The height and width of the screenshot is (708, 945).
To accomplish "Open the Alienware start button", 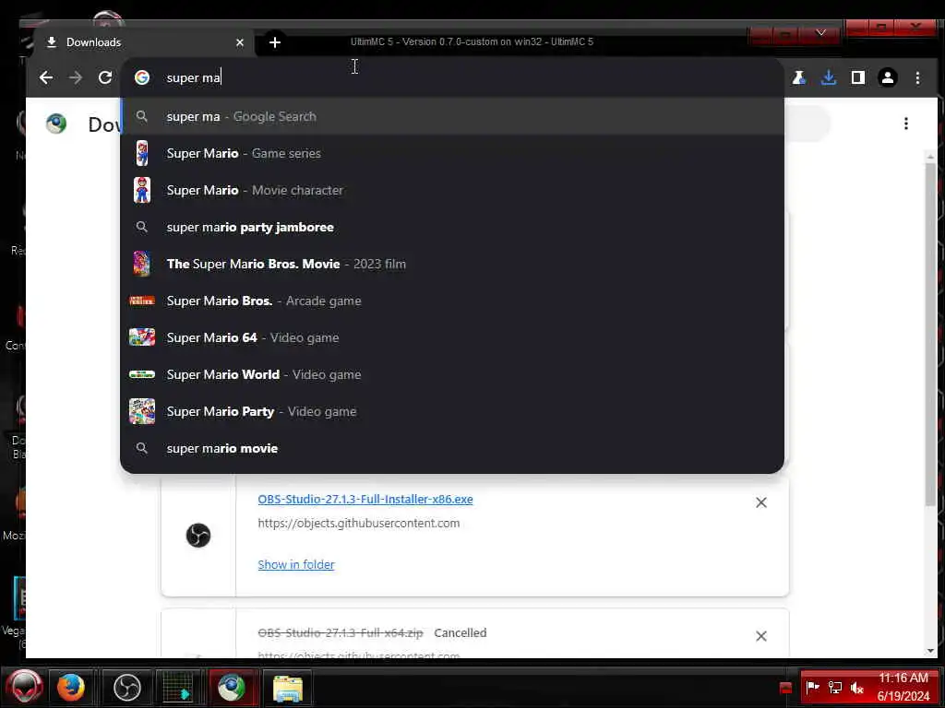I will click(24, 688).
